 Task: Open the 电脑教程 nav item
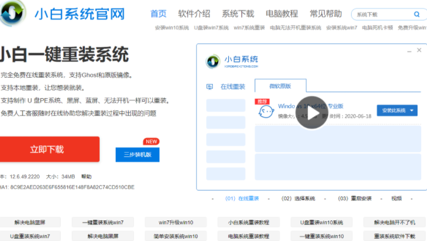[x=281, y=14]
